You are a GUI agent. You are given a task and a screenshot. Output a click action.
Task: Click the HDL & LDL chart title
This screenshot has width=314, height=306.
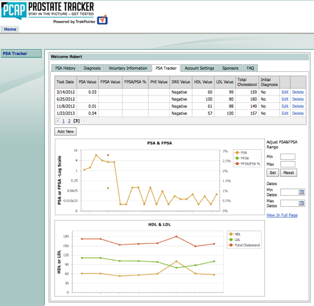[160, 225]
